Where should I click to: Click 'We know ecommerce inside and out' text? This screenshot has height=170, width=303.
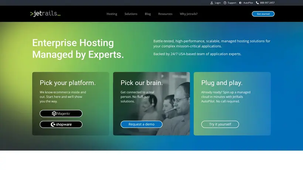click(x=63, y=97)
